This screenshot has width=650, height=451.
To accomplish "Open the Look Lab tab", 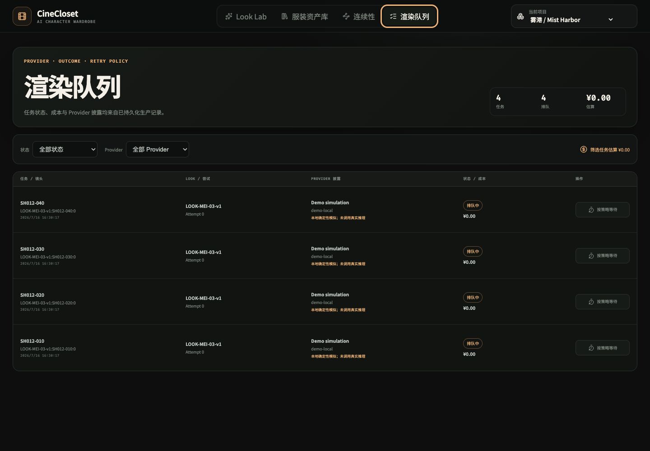I will point(246,16).
